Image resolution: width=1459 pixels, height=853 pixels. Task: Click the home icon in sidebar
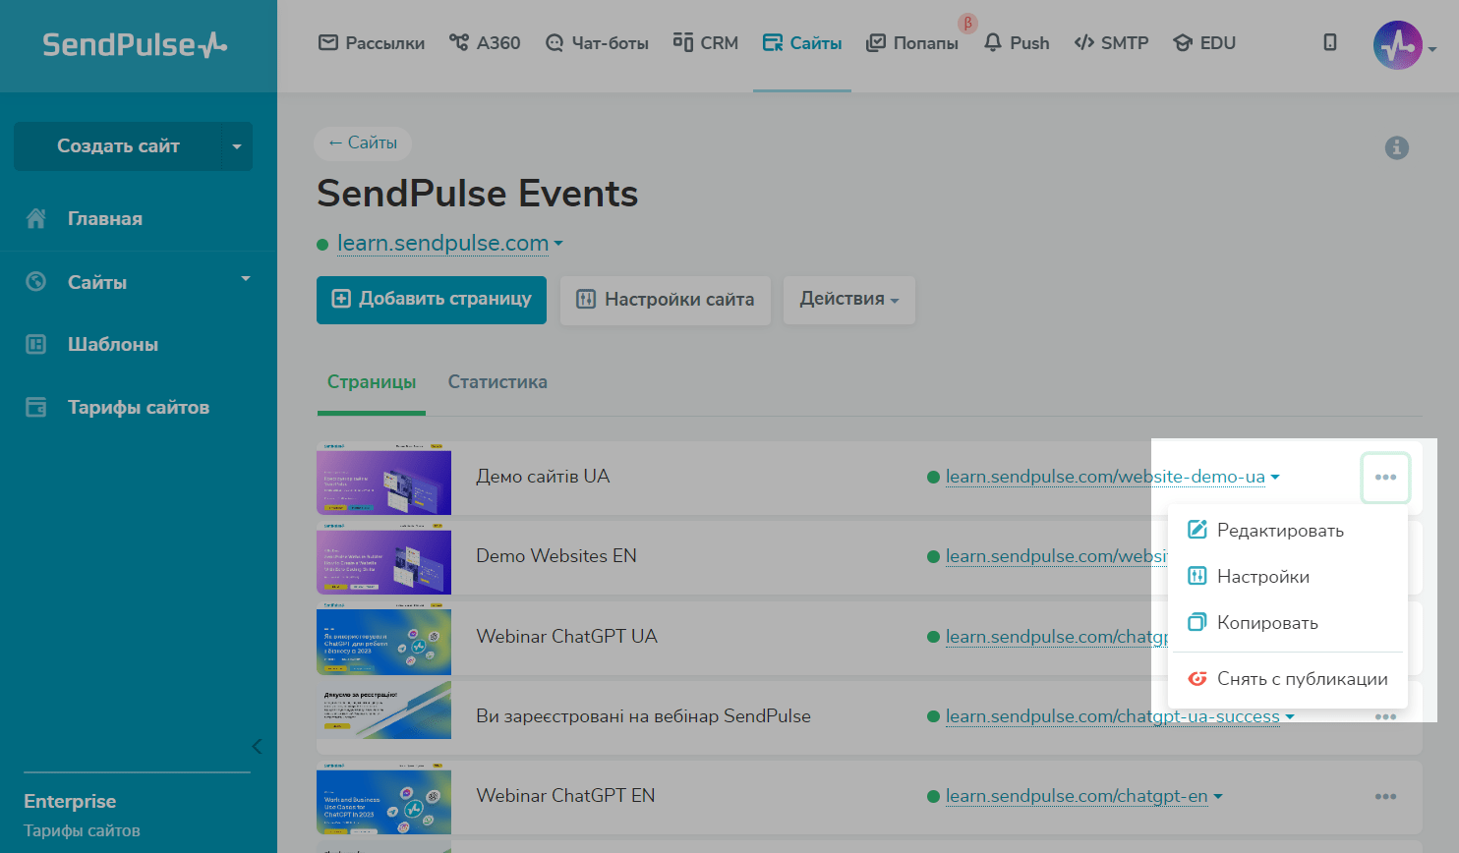(36, 218)
